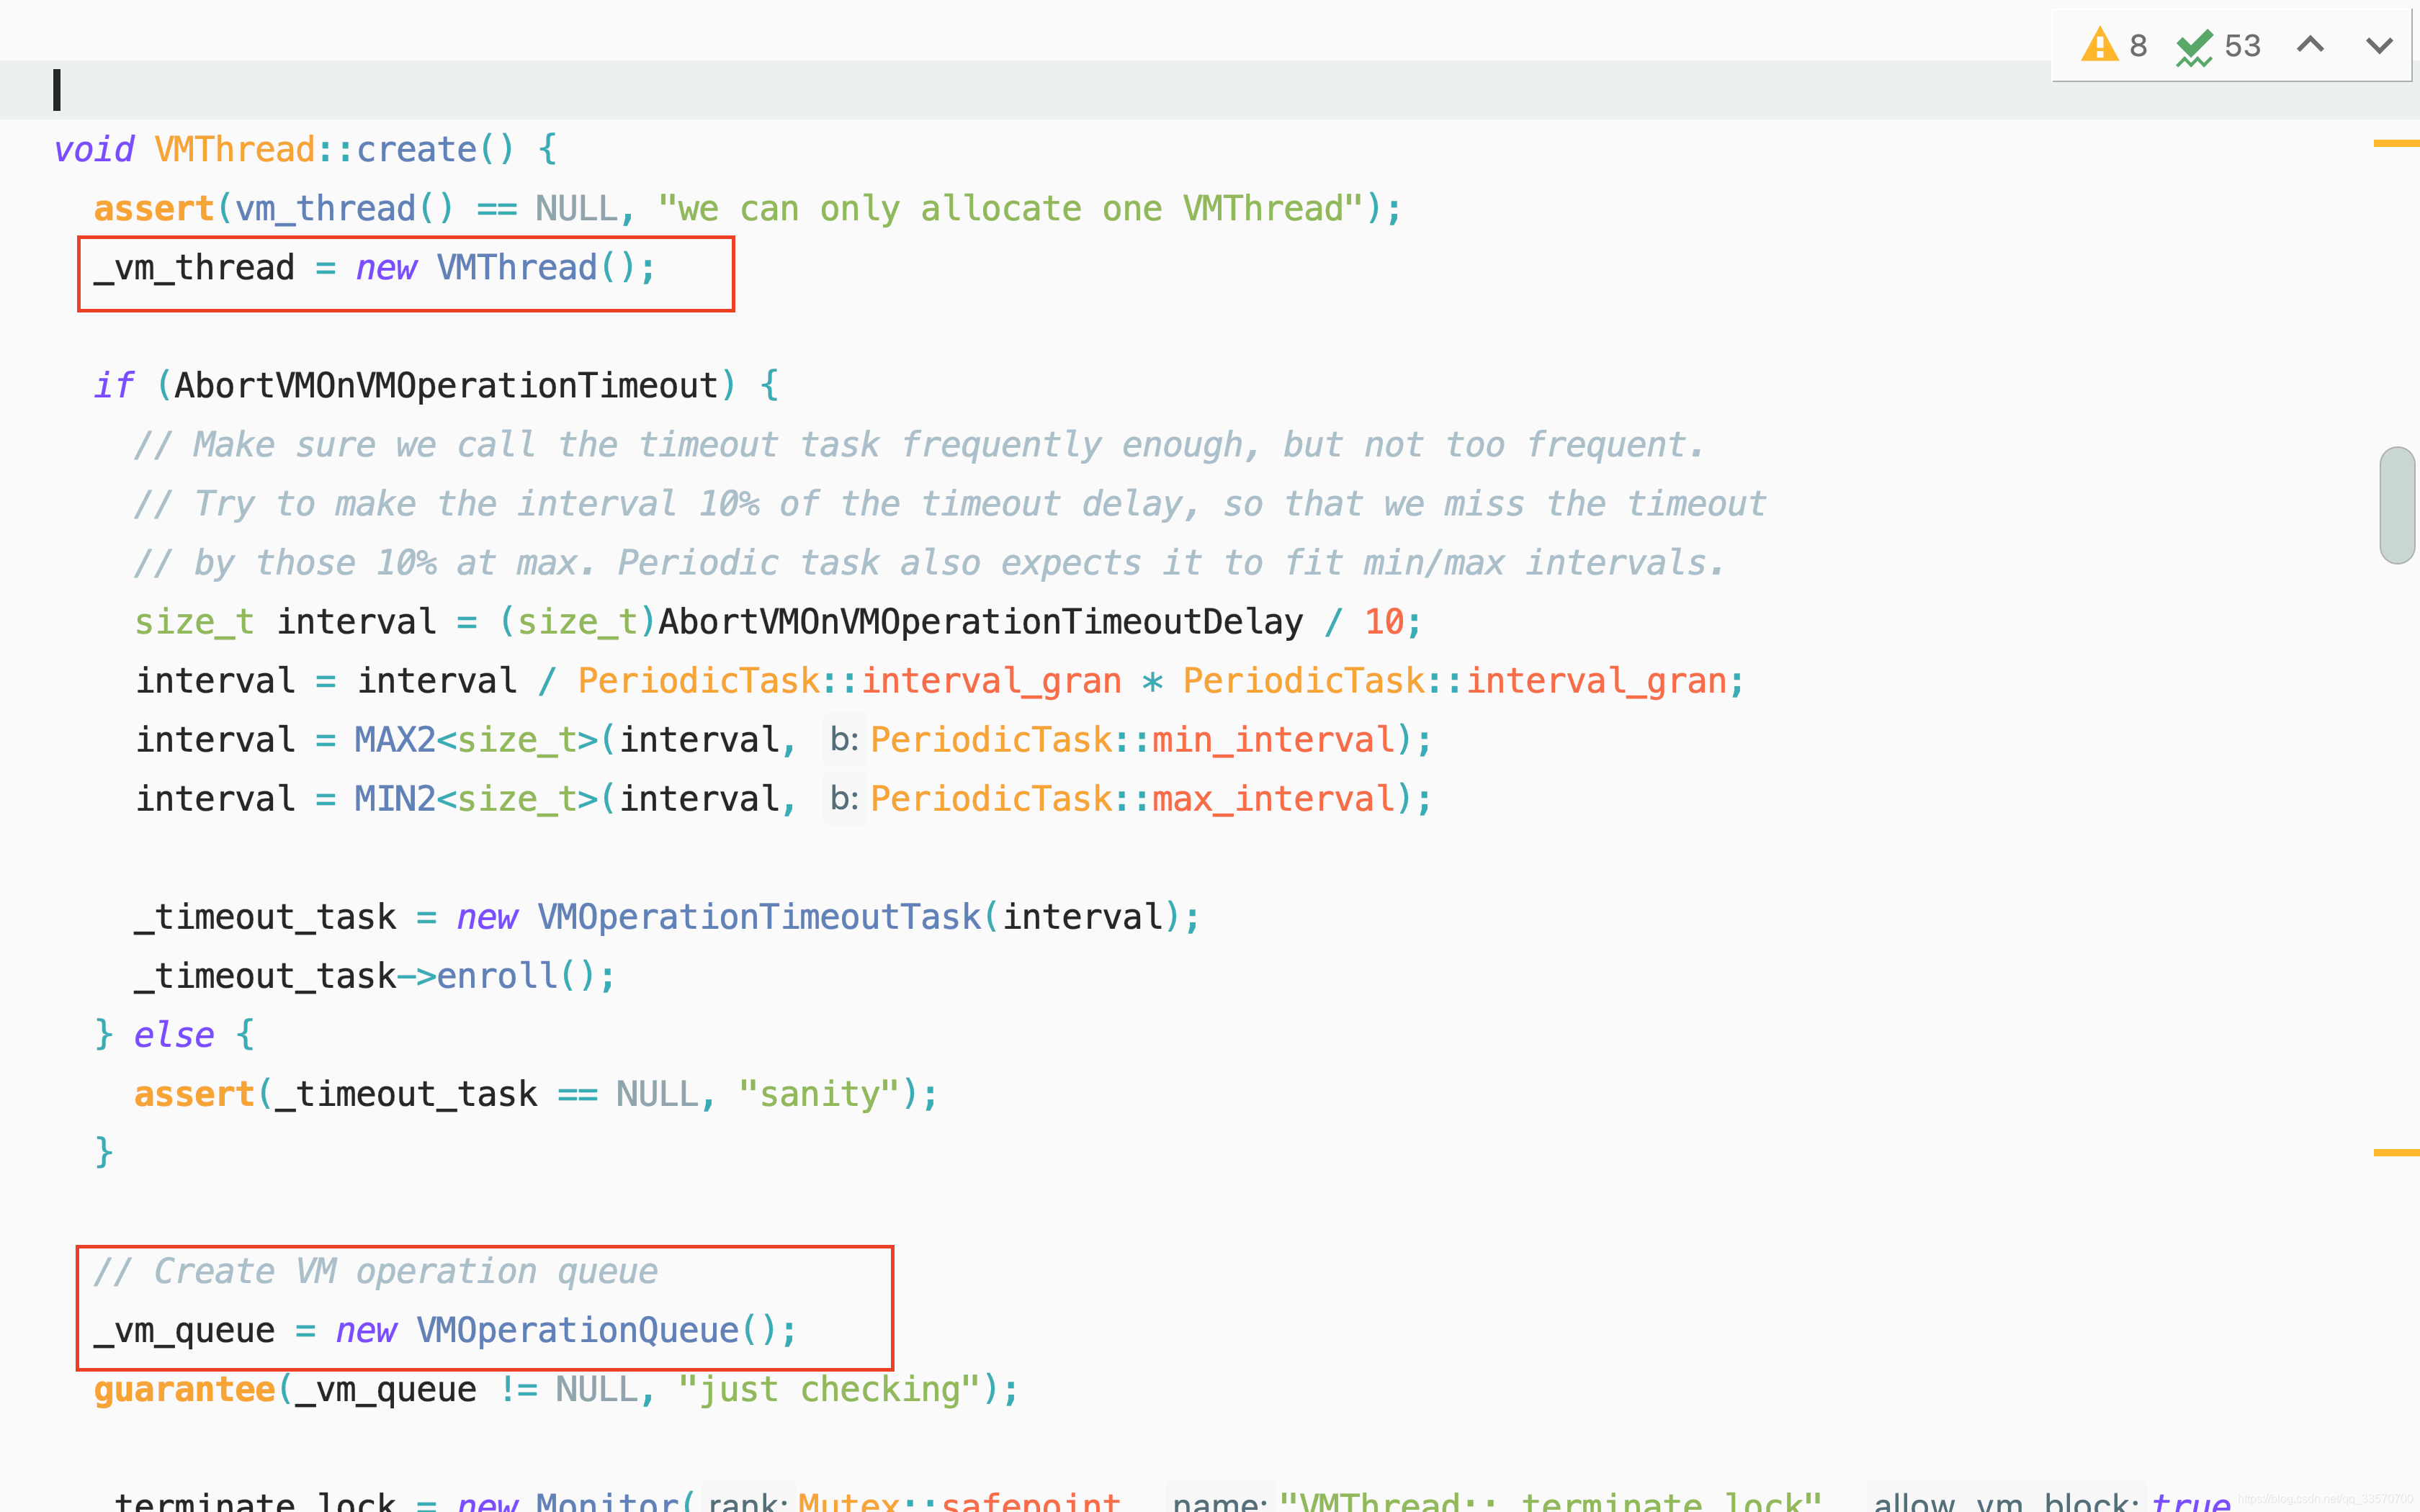Screen dimensions: 2420x1512
Task: Click PeriodicTask::max_interval identifier
Action: [x=1133, y=799]
